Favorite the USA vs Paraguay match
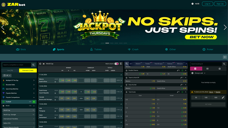The height and width of the screenshot is (128, 228). (55, 111)
